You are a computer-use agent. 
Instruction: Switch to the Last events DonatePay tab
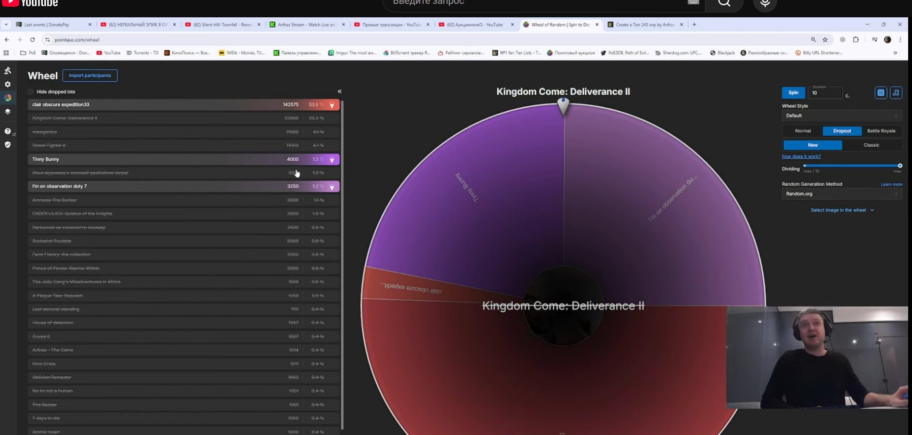coord(53,25)
